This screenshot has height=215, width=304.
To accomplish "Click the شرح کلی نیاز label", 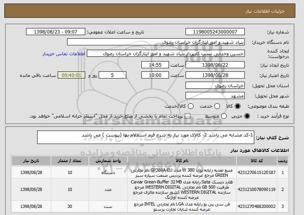I will point(272,138).
